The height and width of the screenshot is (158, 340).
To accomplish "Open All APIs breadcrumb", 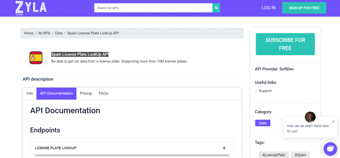I will [44, 33].
